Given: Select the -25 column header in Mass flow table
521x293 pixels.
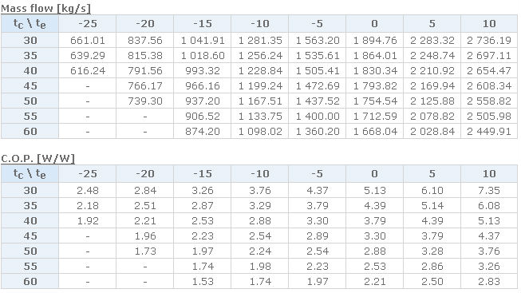Looking at the screenshot, I should (88, 24).
